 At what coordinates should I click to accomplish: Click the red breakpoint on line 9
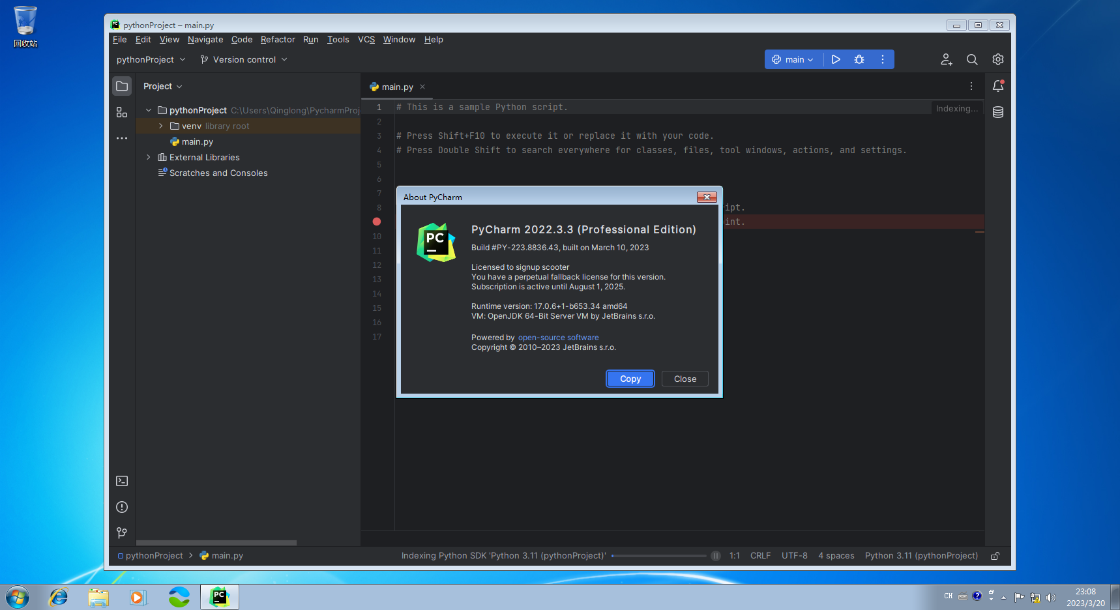376,222
